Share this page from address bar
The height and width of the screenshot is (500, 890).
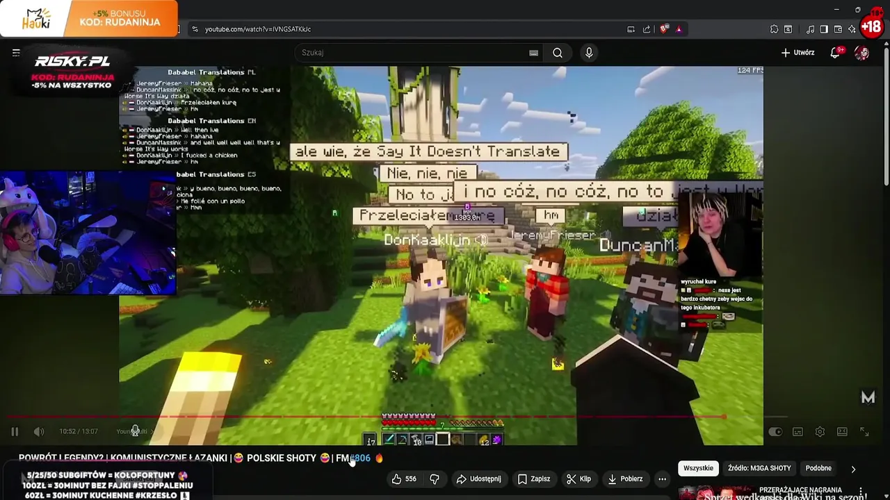pyautogui.click(x=647, y=29)
